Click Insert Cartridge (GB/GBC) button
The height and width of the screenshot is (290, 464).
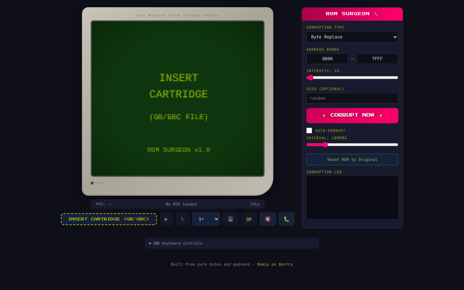(109, 219)
